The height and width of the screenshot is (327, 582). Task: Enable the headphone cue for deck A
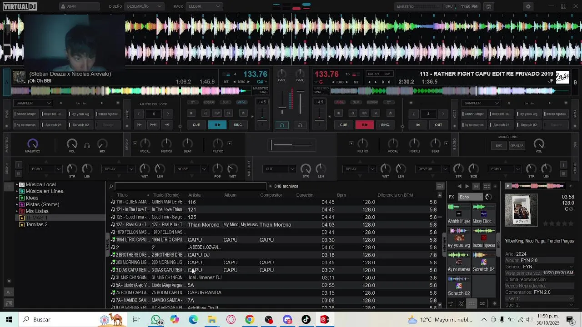pos(282,125)
